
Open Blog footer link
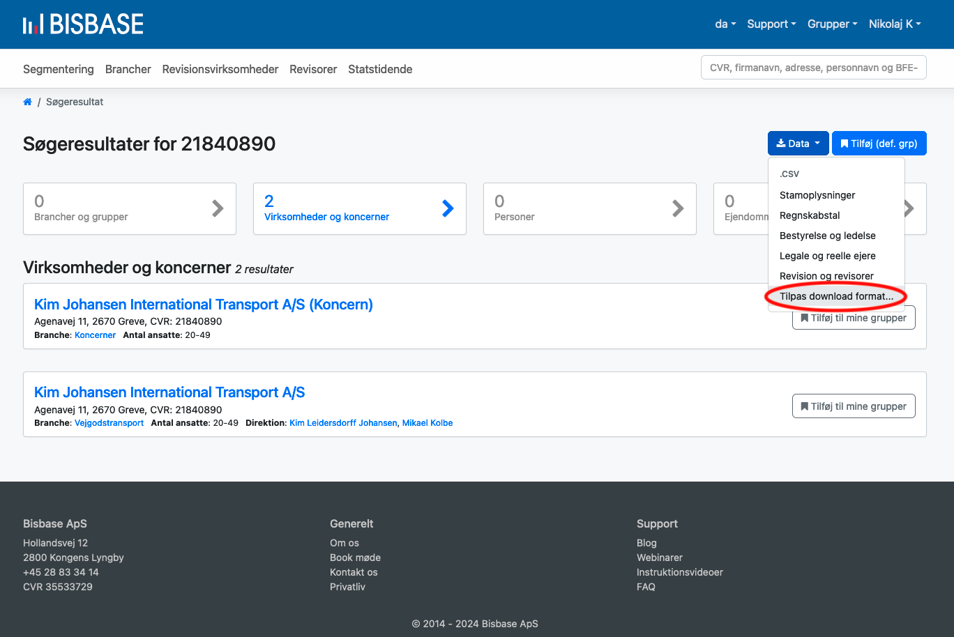tap(646, 543)
